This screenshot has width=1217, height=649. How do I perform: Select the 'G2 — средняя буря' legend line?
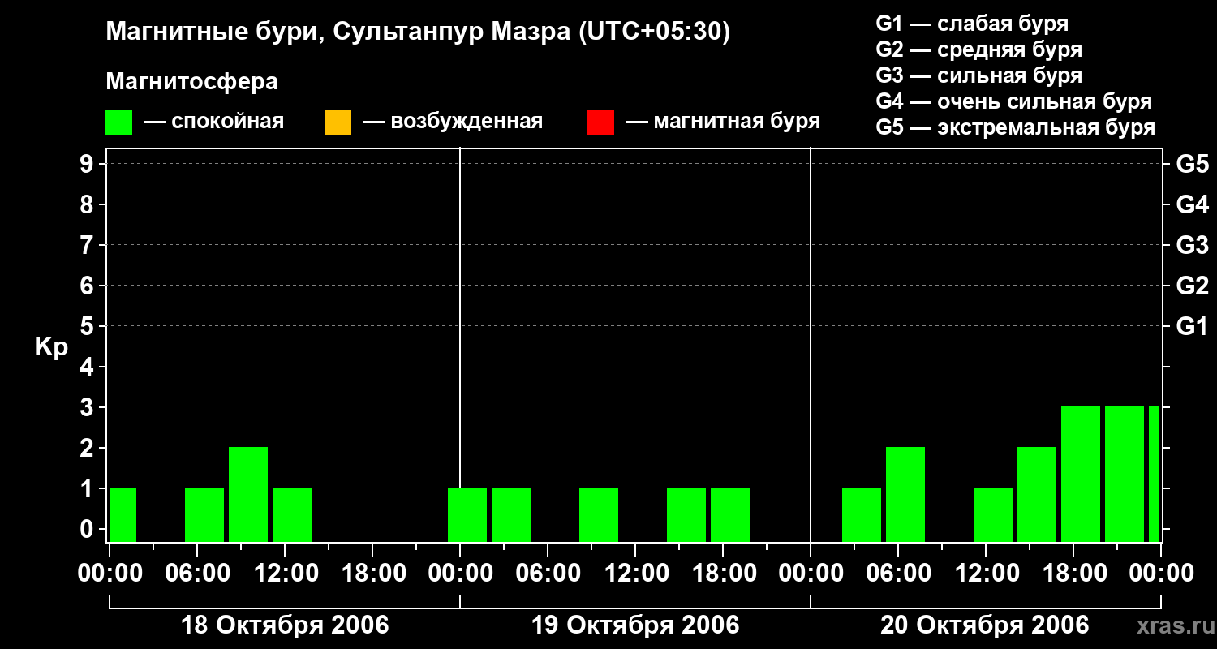point(979,49)
